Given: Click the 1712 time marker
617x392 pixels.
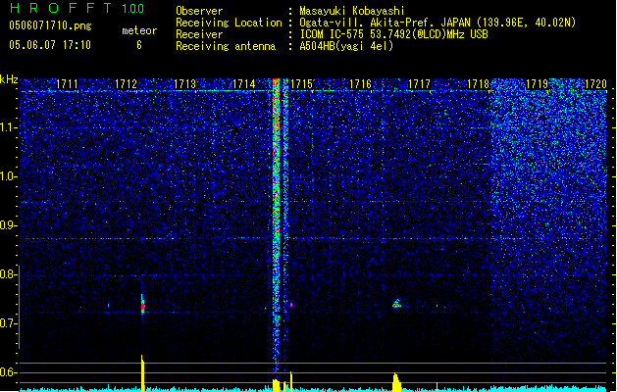Looking at the screenshot, I should click(126, 84).
